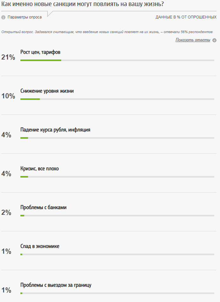Image resolution: width=220 pixels, height=302 pixels.
Task: Select the Рост цен, тарифов label
Action: point(40,52)
